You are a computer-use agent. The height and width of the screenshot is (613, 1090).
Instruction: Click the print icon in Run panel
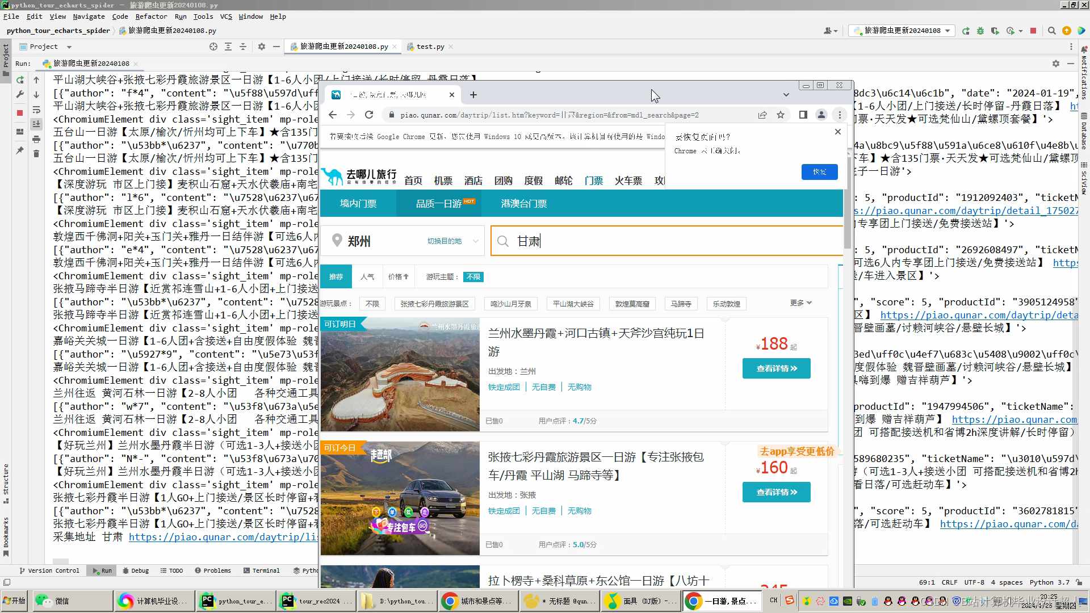coord(36,139)
